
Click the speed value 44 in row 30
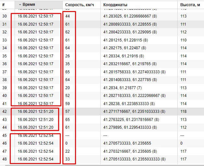point(68,16)
